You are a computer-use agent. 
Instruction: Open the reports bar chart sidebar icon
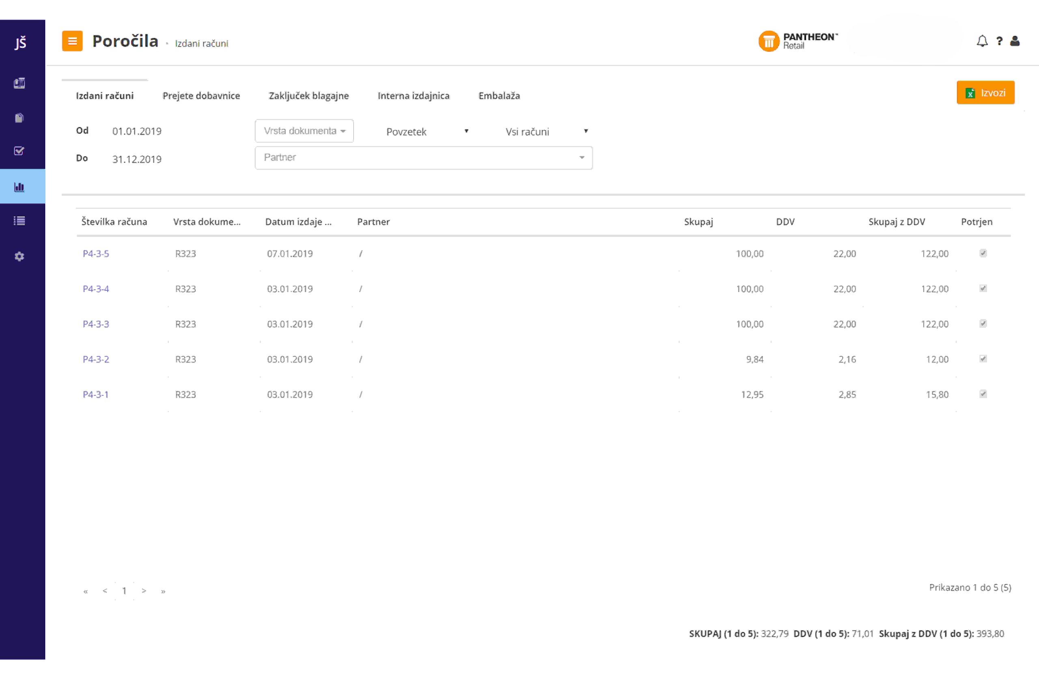19,187
